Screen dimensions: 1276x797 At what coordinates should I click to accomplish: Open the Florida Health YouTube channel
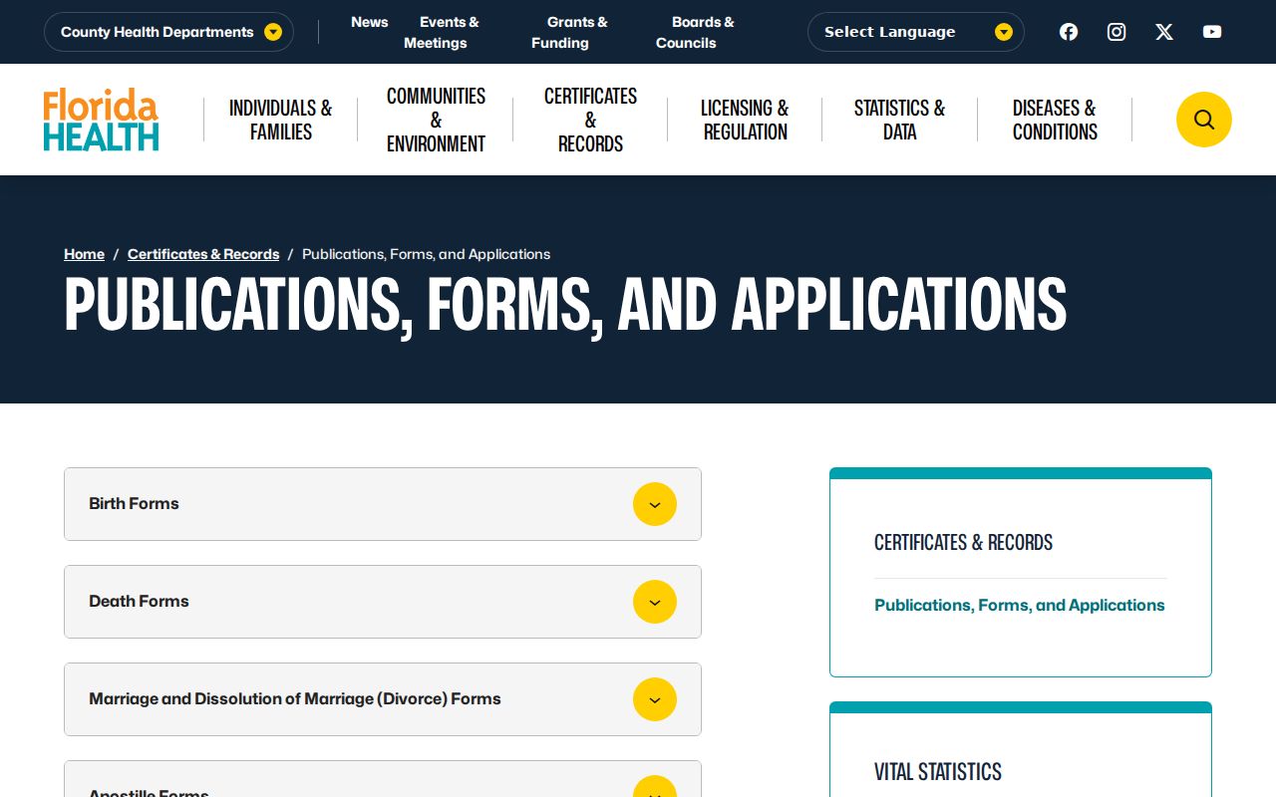point(1212,32)
